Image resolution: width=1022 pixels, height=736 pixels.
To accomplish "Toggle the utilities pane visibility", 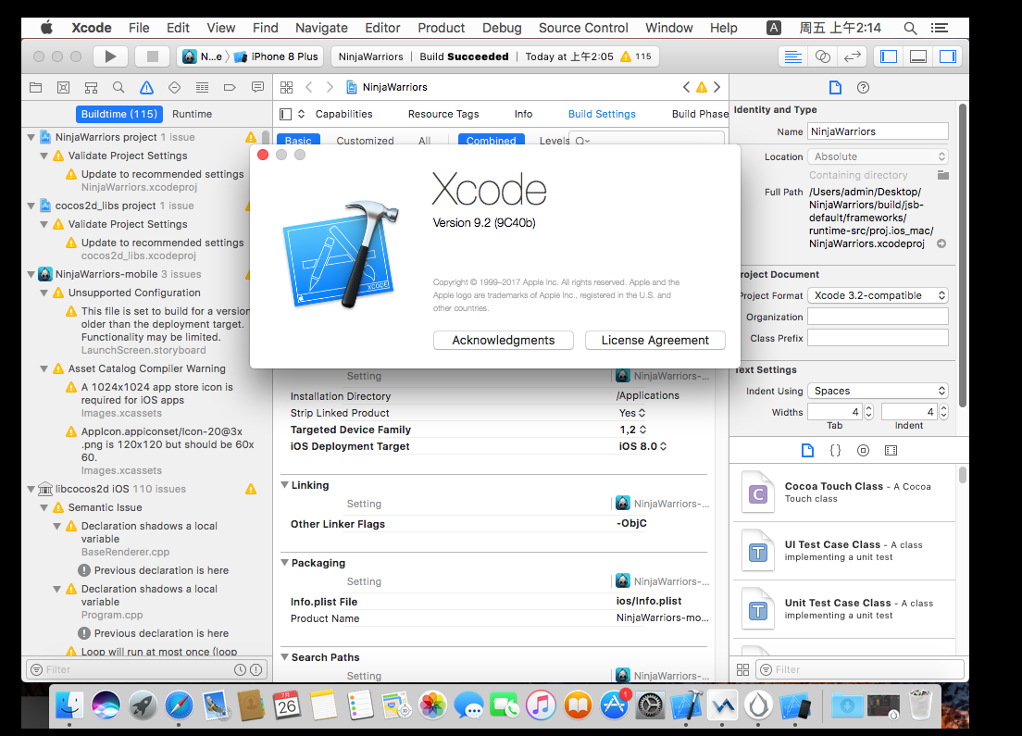I will click(947, 56).
